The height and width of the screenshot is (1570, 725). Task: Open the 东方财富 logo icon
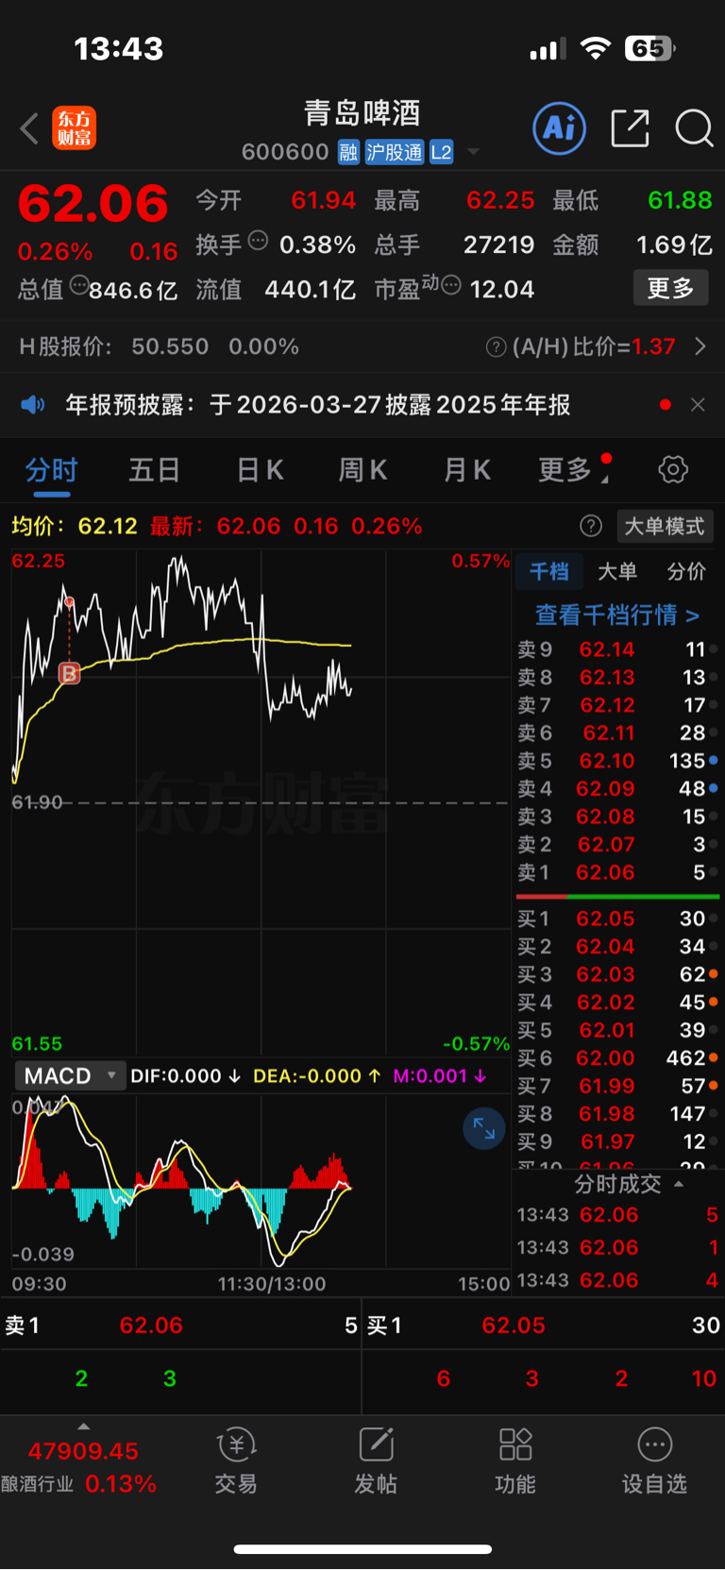point(74,128)
